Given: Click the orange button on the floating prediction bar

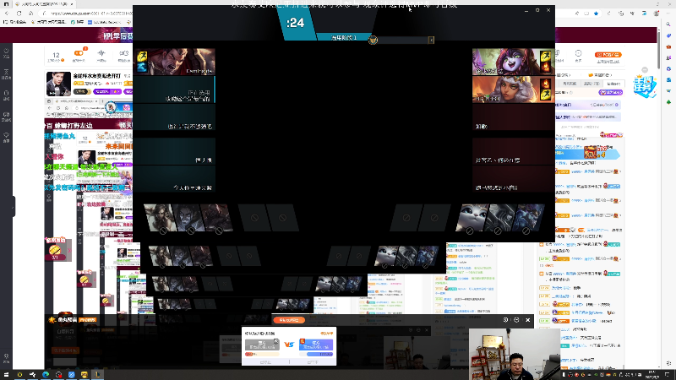Looking at the screenshot, I should [x=289, y=320].
